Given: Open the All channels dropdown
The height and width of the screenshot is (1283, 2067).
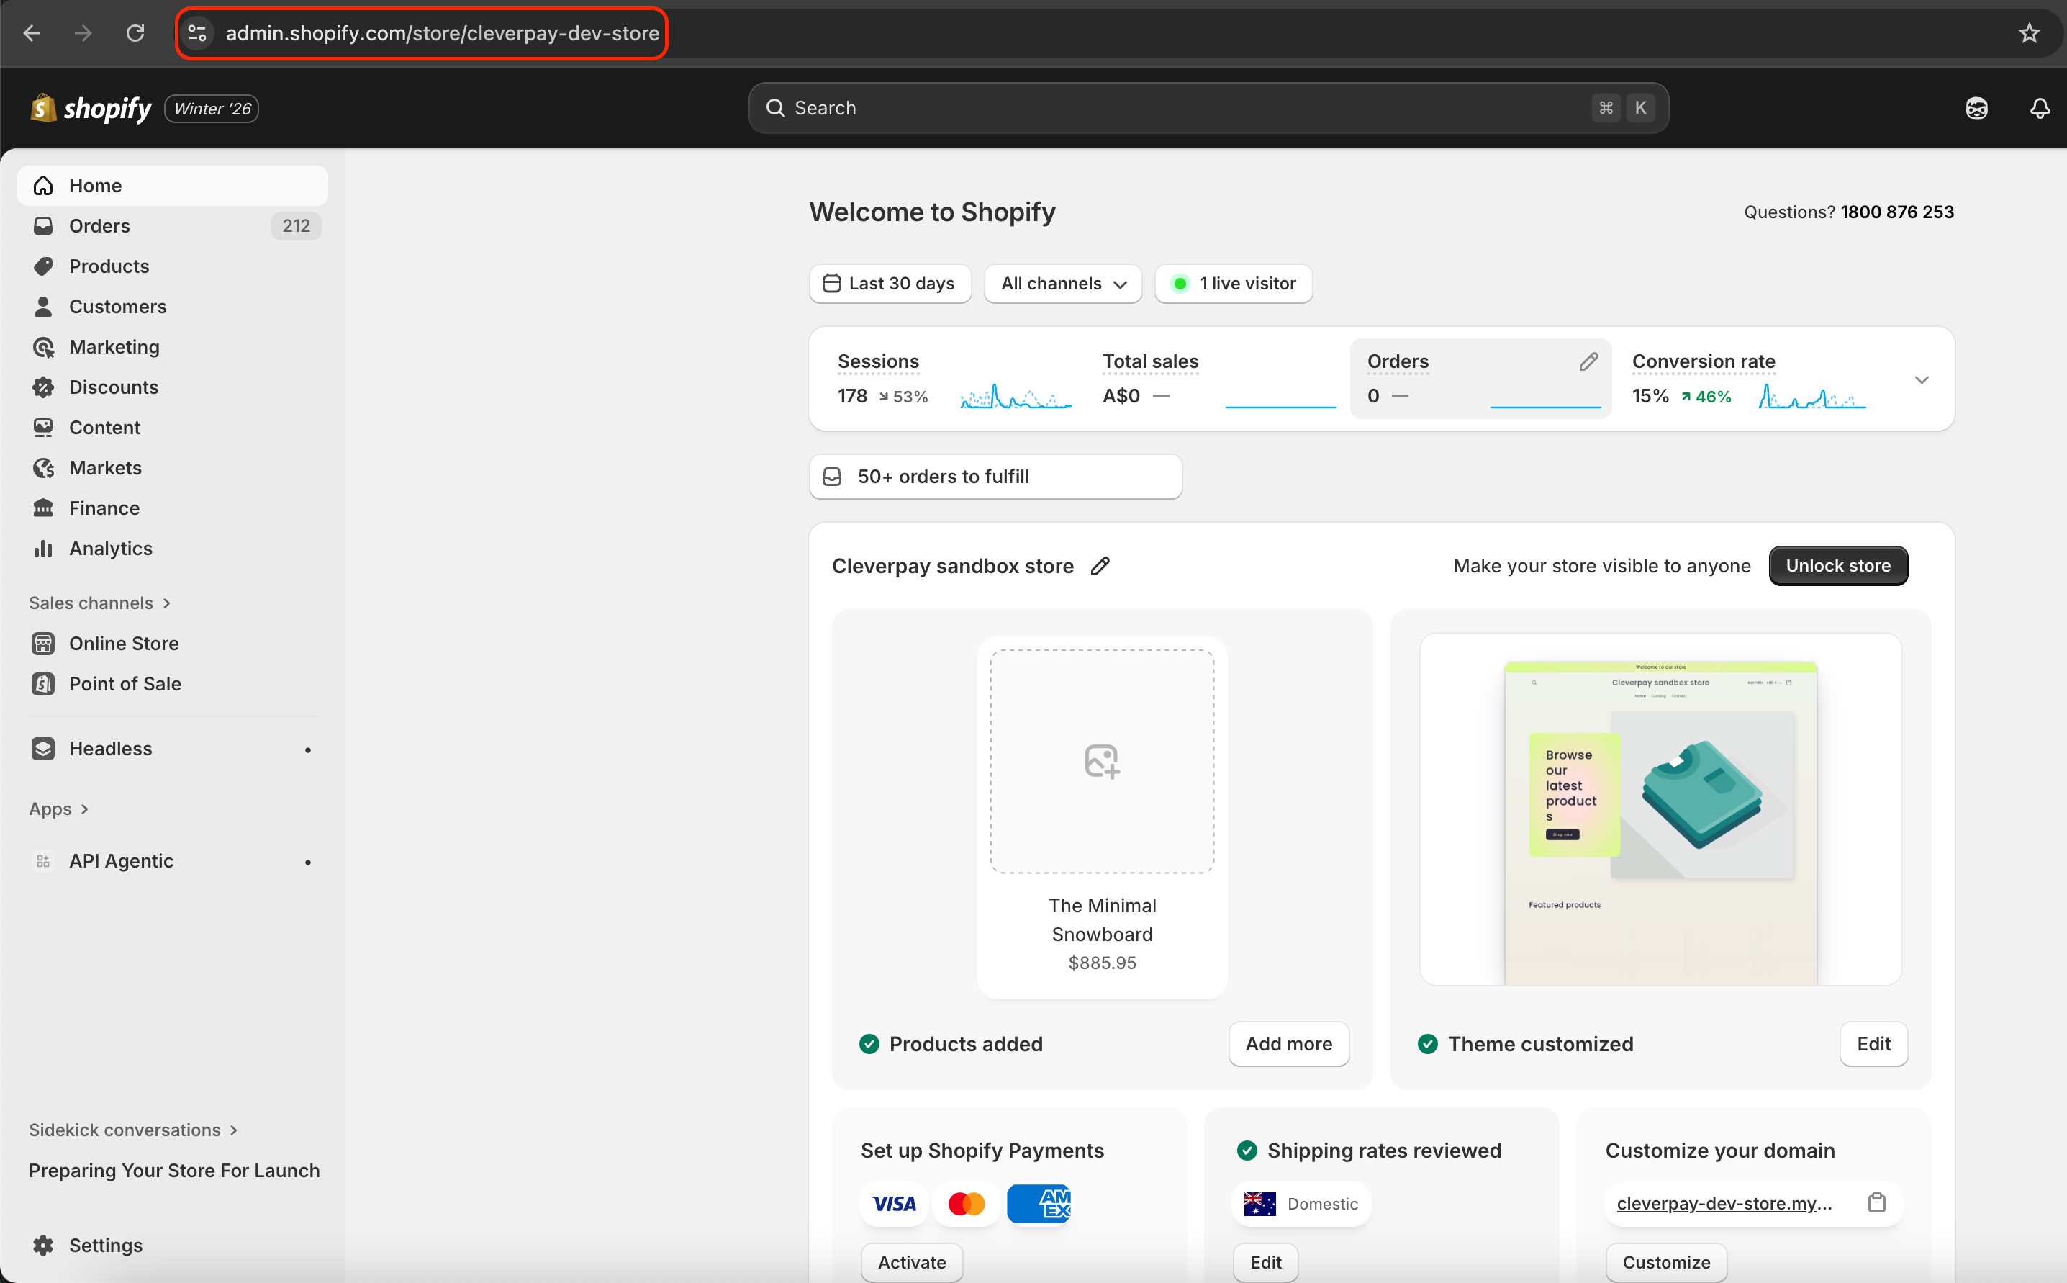Looking at the screenshot, I should coord(1063,284).
